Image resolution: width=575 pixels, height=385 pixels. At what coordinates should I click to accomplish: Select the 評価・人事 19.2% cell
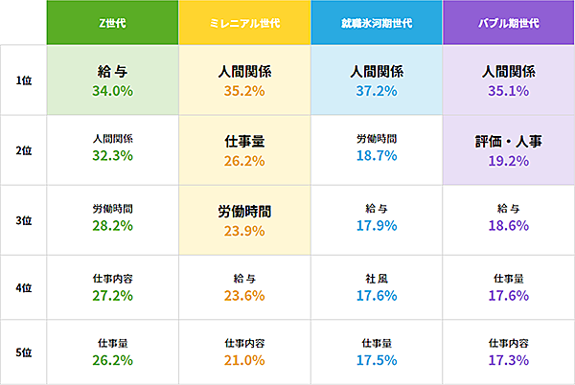click(x=508, y=150)
